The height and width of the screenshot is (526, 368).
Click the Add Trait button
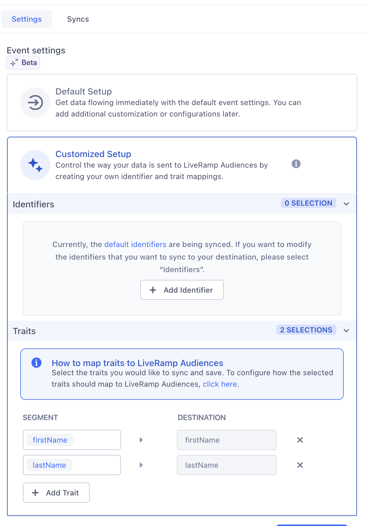(56, 493)
